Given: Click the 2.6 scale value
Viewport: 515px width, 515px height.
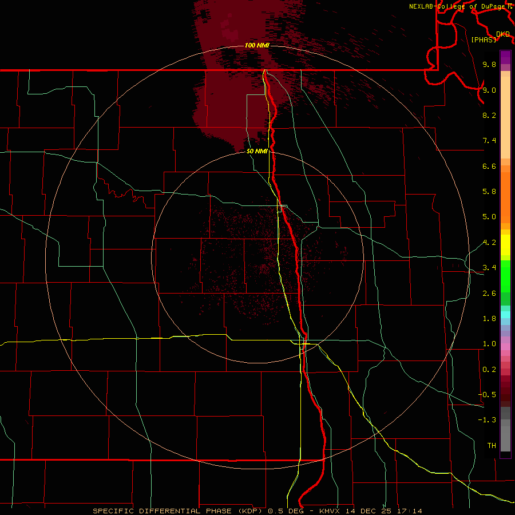Looking at the screenshot, I should (489, 294).
